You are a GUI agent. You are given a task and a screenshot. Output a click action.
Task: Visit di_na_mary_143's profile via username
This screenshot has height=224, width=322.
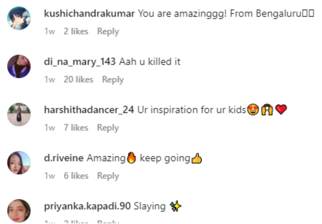80,61
